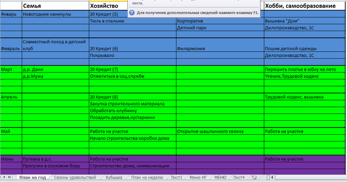The width and height of the screenshot is (347, 182).
Task: Click the Трудовой кодекс, вышивка cell
Action: tap(305, 97)
